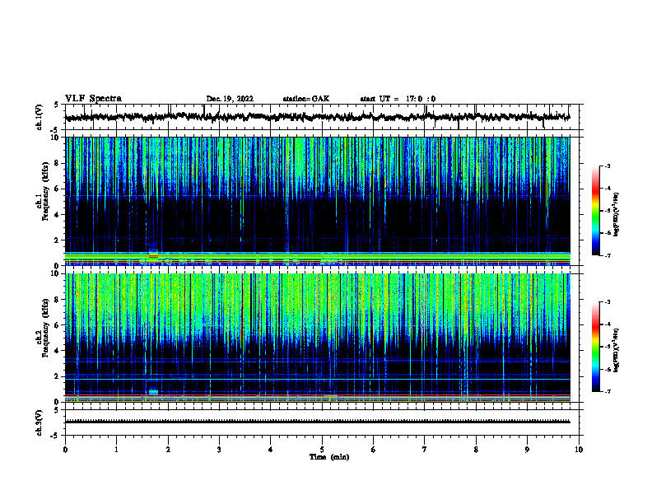Viewport: 652px width, 504px height.
Task: Click the "station=GAK" header label
Action: pyautogui.click(x=306, y=99)
